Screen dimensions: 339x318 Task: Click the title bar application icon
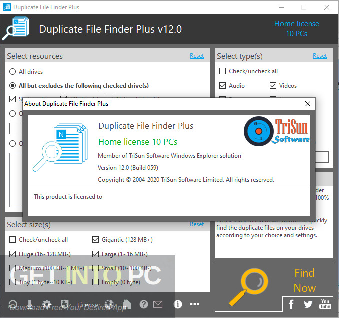coord(7,7)
